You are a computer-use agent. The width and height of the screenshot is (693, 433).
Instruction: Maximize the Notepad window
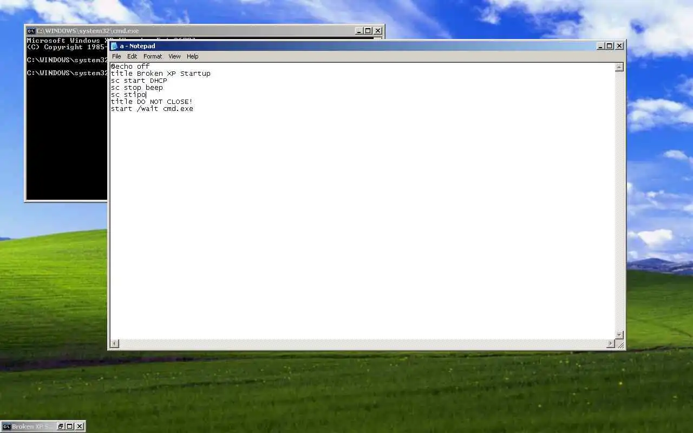point(609,46)
